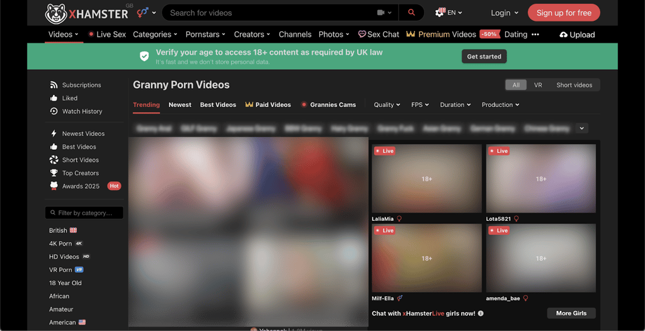
Task: Switch to the Short videos toggle
Action: point(574,85)
